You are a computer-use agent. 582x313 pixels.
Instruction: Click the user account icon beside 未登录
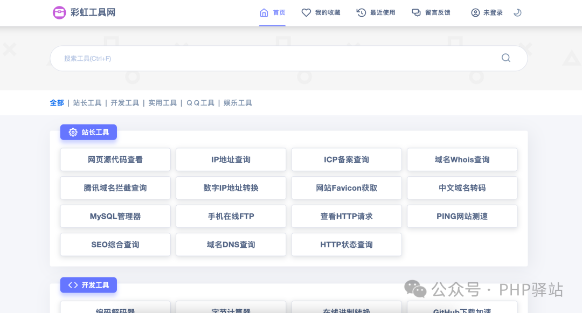tap(475, 12)
